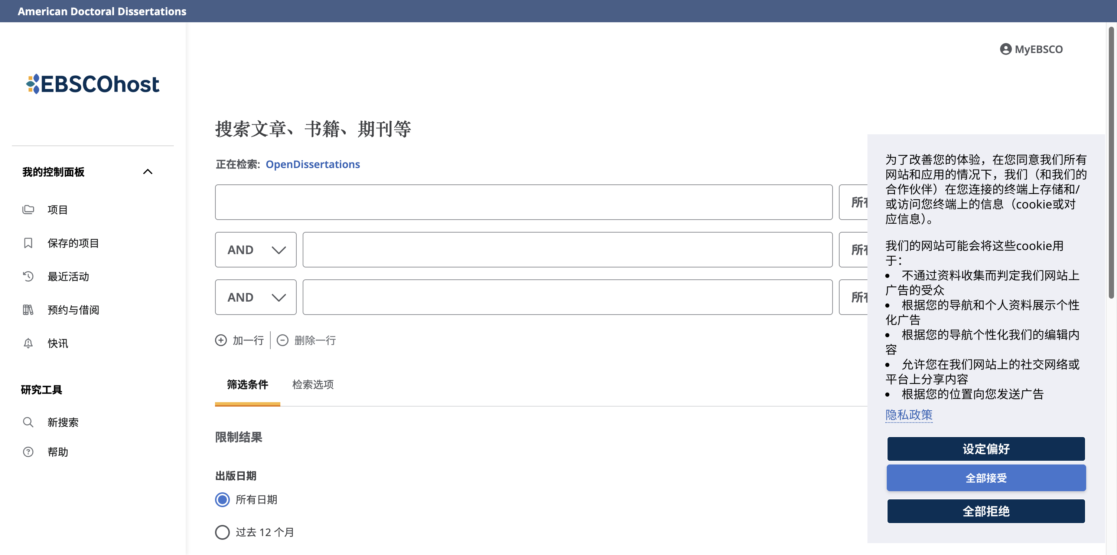Viewport: 1117px width, 555px height.
Task: Click the bookmark icon beside 保存的项目
Action: tap(28, 243)
